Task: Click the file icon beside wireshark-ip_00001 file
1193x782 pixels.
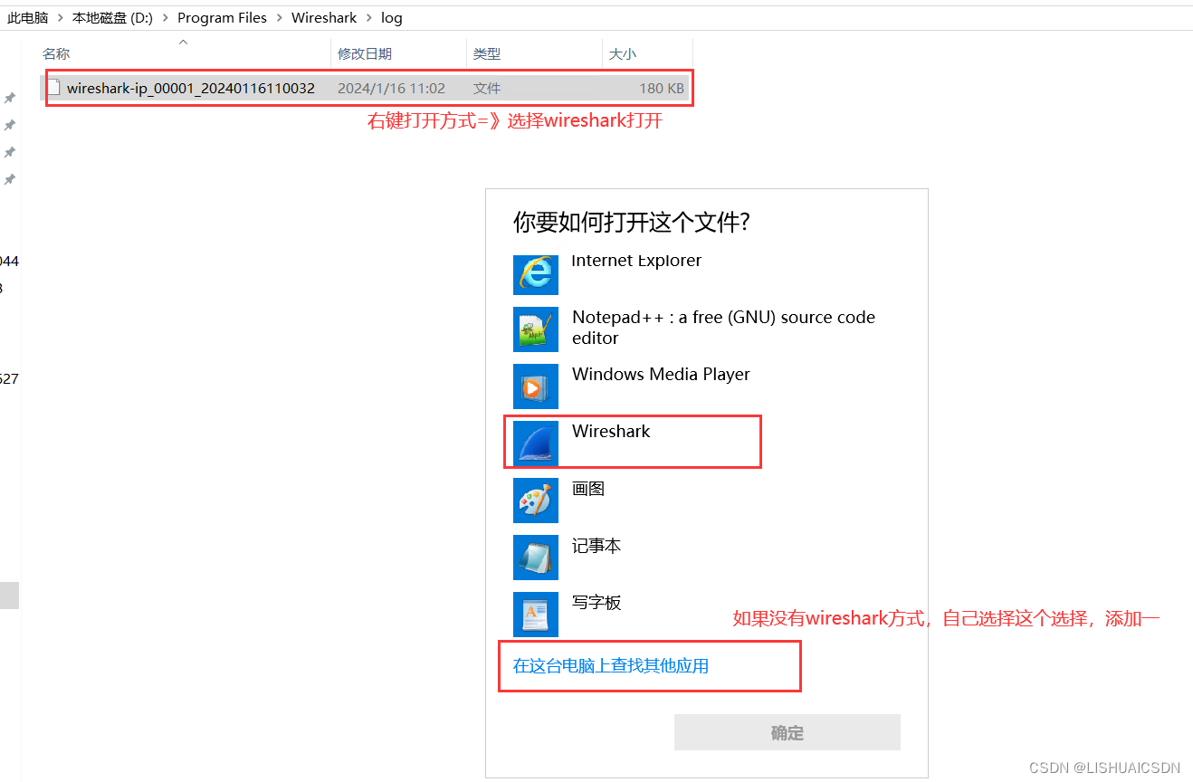Action: tap(53, 88)
